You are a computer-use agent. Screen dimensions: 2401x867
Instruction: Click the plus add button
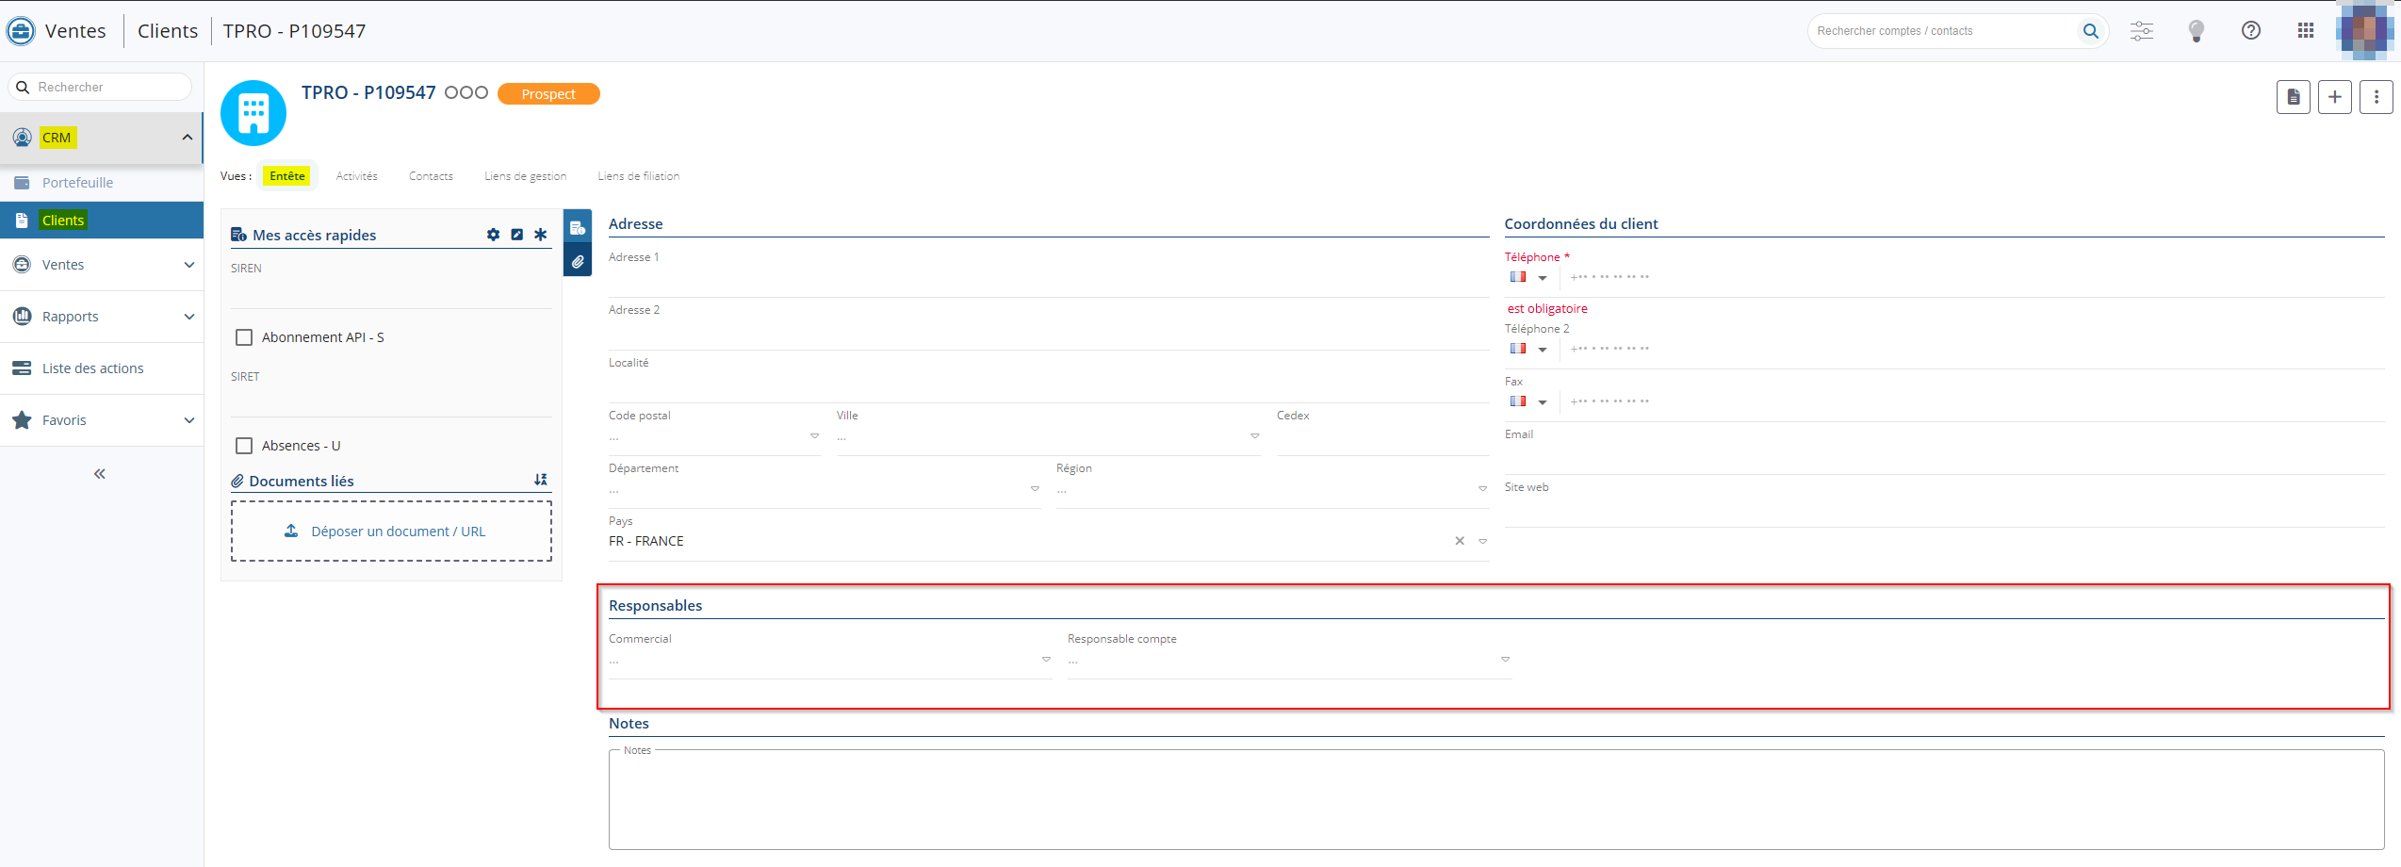tap(2334, 97)
